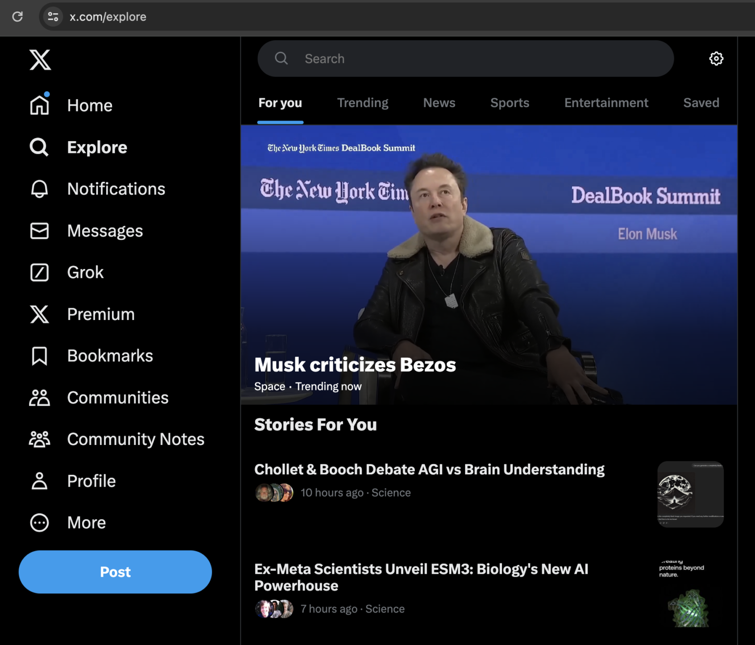This screenshot has height=645, width=755.
Task: Open Communities
Action: click(x=117, y=397)
